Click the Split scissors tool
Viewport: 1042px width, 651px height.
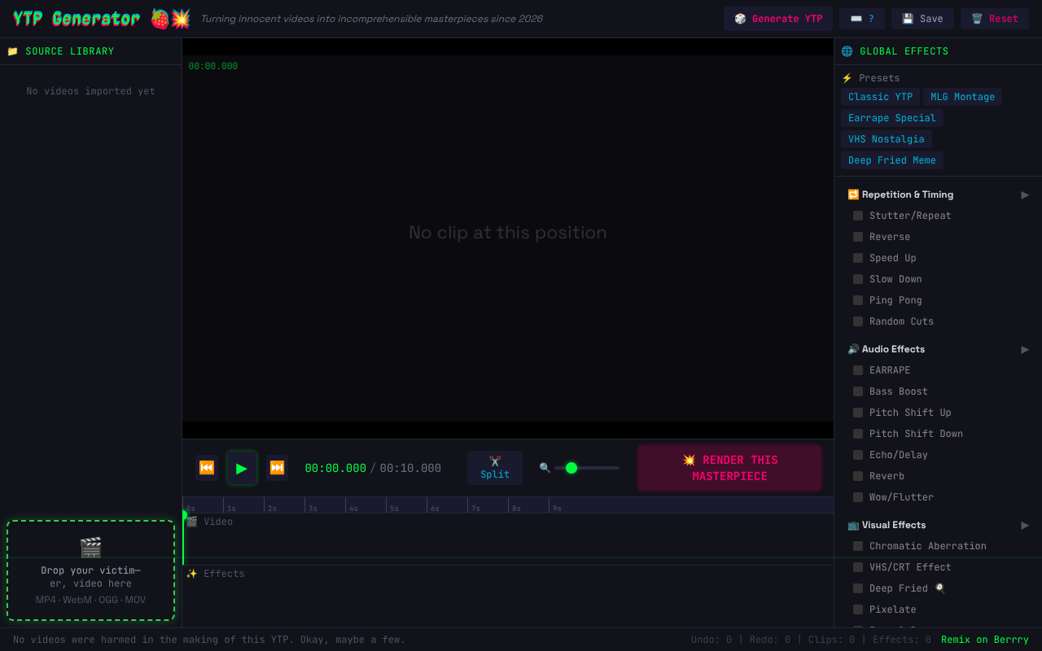tap(495, 468)
